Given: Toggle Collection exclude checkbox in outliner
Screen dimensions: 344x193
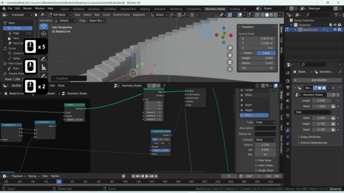Looking at the screenshot, I should click(331, 25).
